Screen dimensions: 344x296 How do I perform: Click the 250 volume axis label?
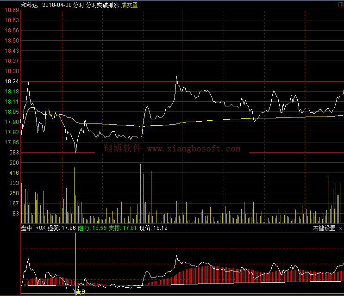pyautogui.click(x=14, y=193)
